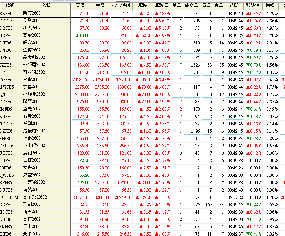Choose the 台金PM2602 row
This screenshot has width=285, height=236.
(35, 197)
